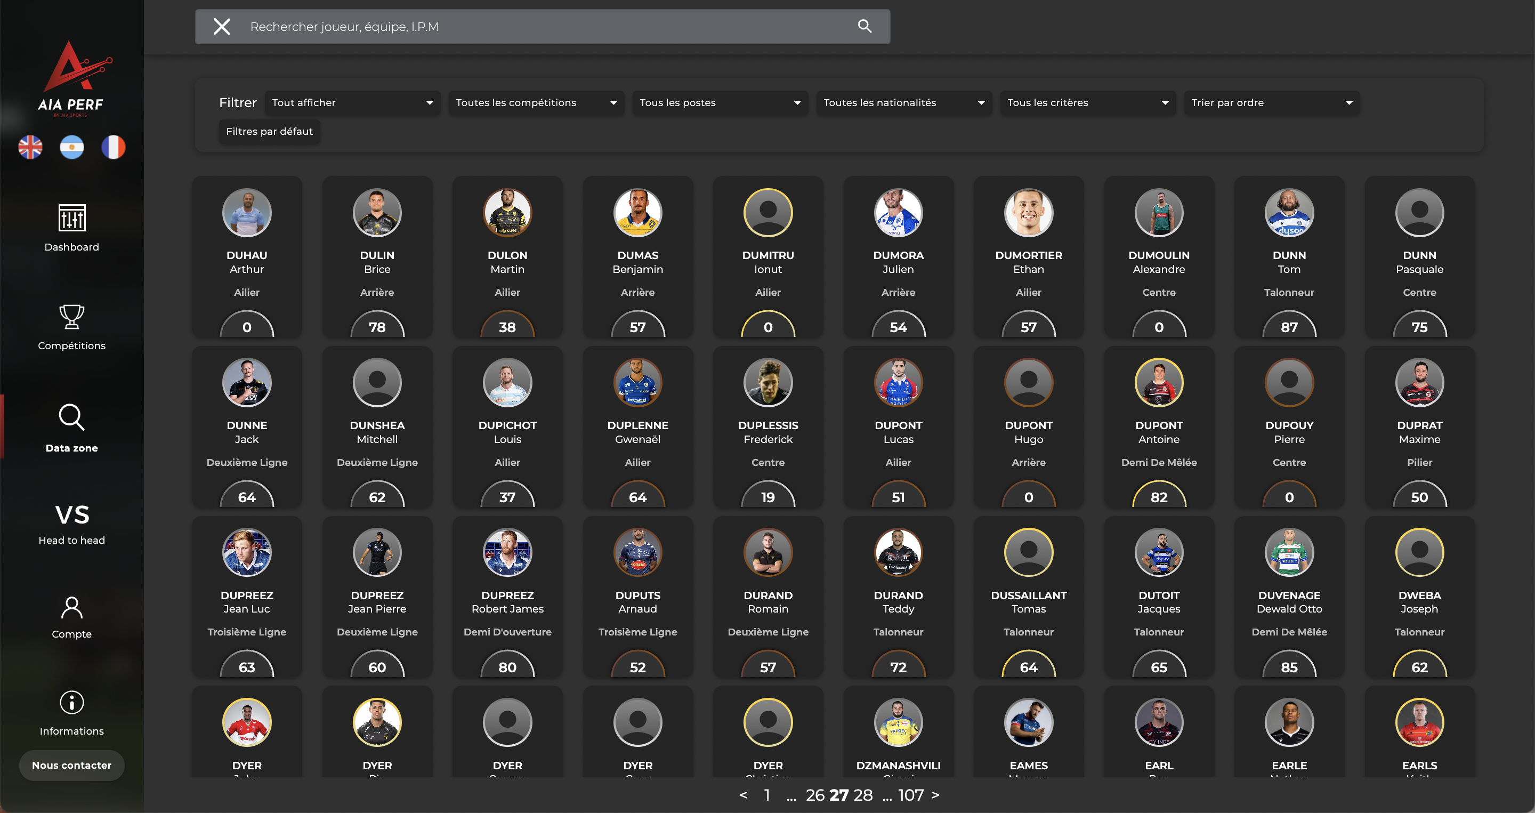Select the DUPLENNE Gwenaël name

click(637, 432)
